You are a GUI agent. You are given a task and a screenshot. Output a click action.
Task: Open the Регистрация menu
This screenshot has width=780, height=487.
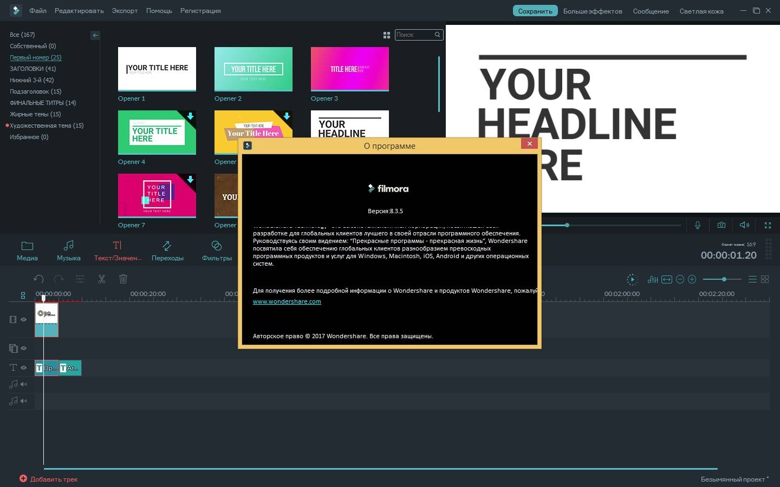(x=200, y=11)
